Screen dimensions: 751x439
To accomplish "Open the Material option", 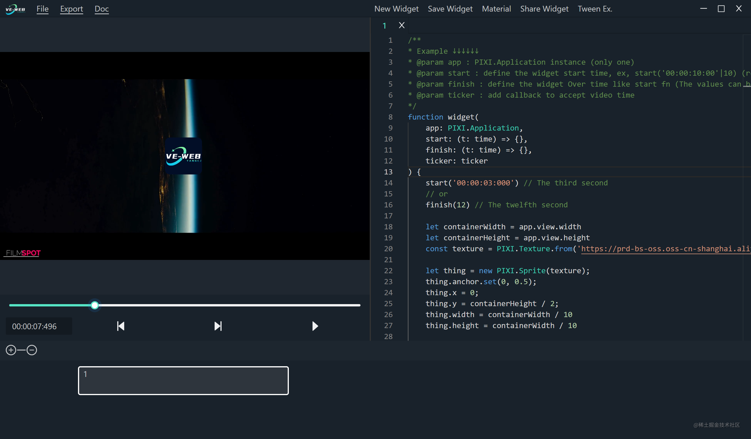I will point(496,9).
